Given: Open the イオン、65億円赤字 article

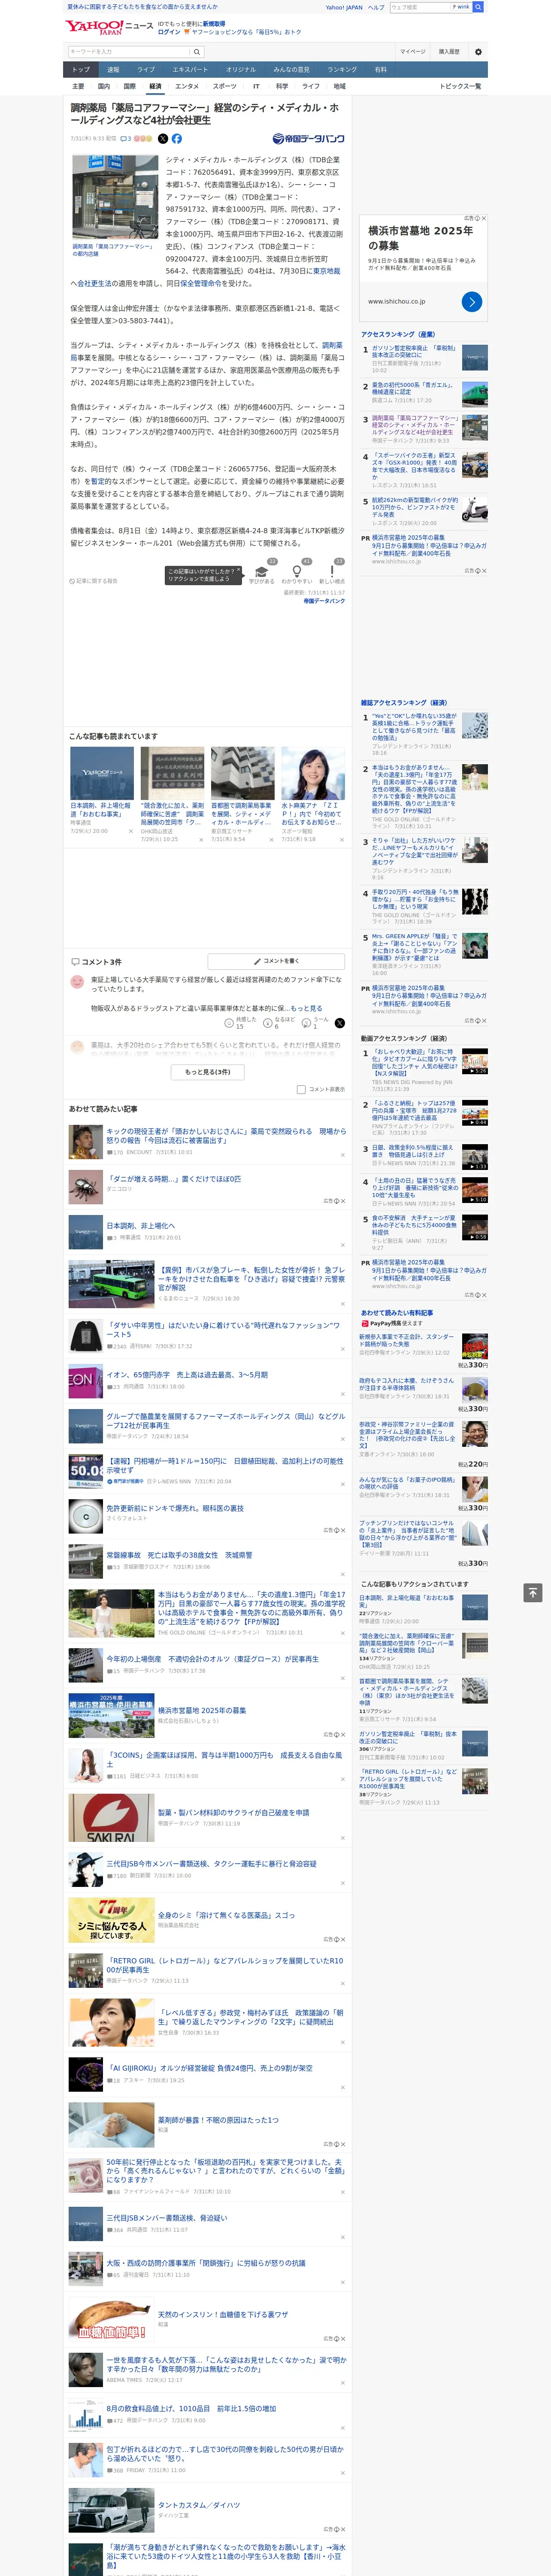Looking at the screenshot, I should pyautogui.click(x=187, y=1375).
